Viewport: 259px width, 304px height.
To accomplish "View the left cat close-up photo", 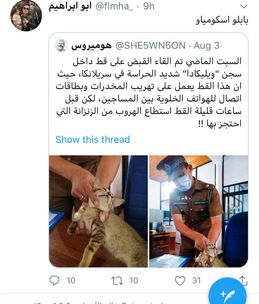I will pyautogui.click(x=98, y=211).
